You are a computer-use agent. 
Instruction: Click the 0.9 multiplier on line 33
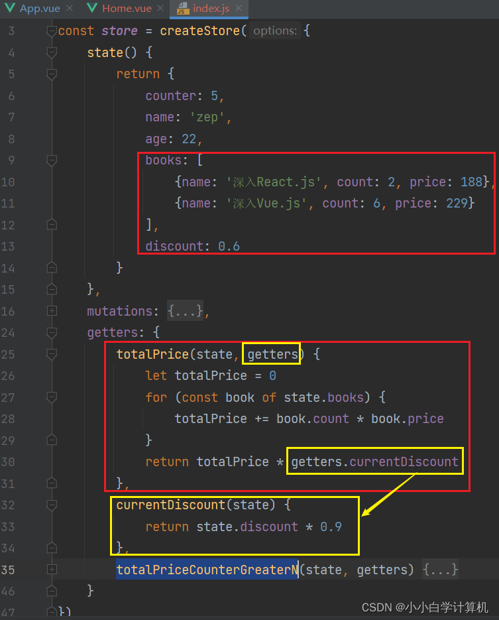click(x=331, y=527)
